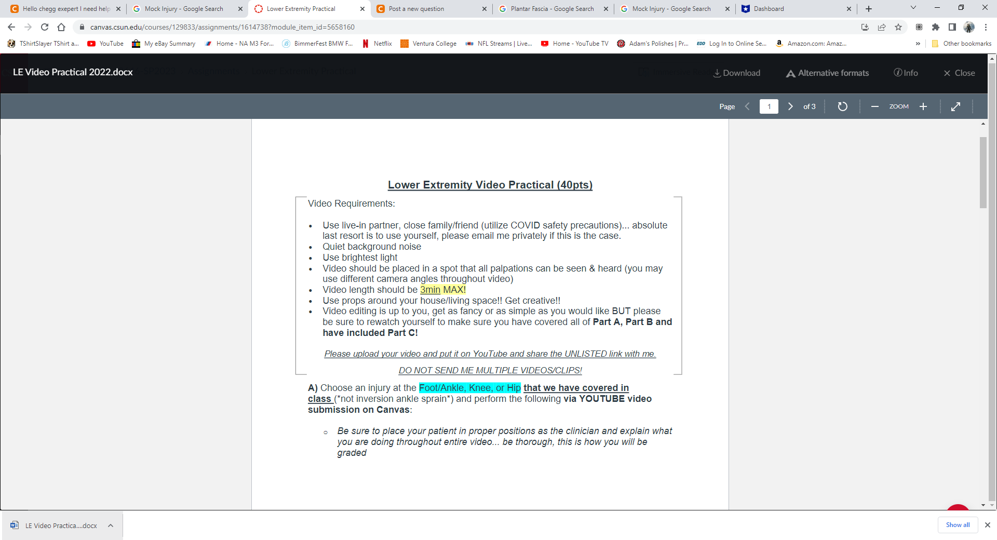This screenshot has width=997, height=540.
Task: Open options for the downloaded docx file
Action: [110, 525]
